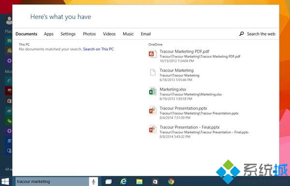Activate the microphone voice search icon
The image size is (290, 186).
pos(94,182)
